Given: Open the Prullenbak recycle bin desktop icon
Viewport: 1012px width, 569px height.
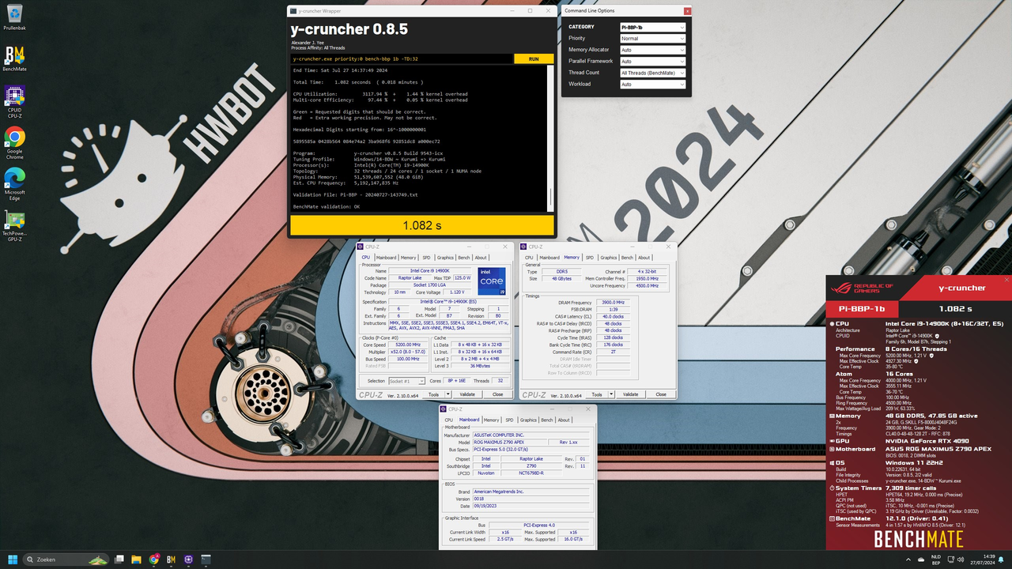Looking at the screenshot, I should tap(14, 17).
